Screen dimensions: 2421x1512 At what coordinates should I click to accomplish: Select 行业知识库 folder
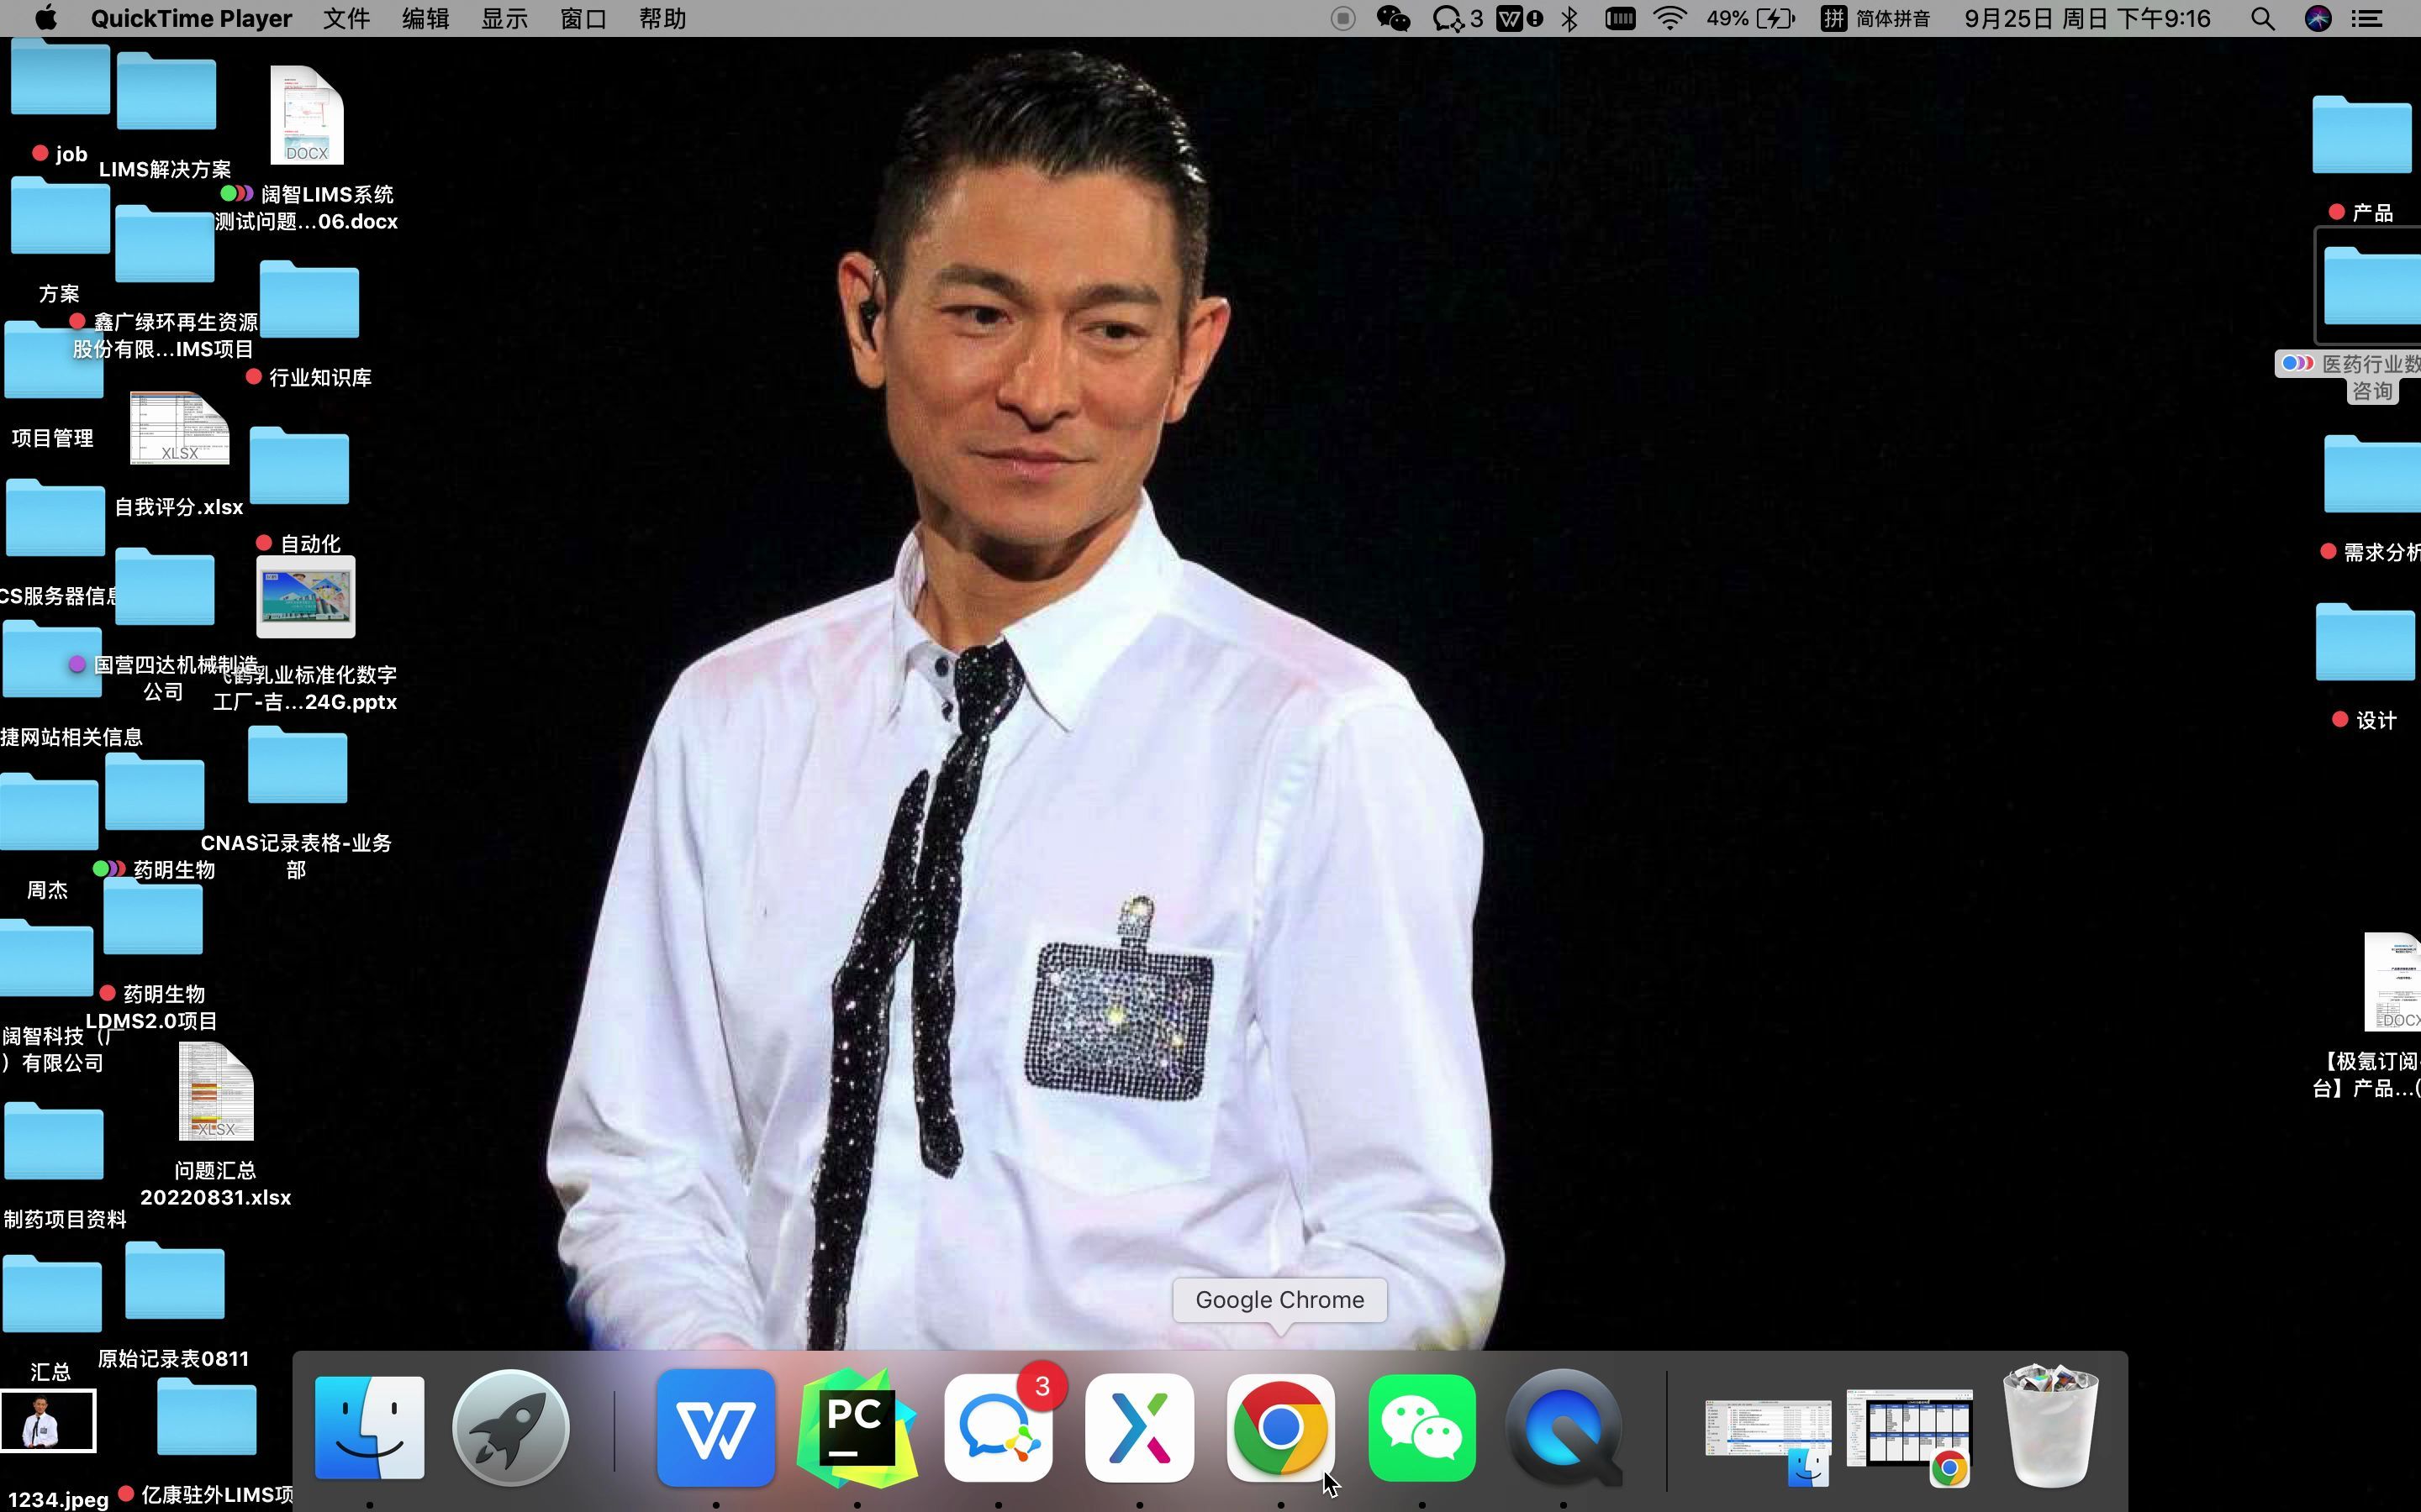pyautogui.click(x=309, y=299)
